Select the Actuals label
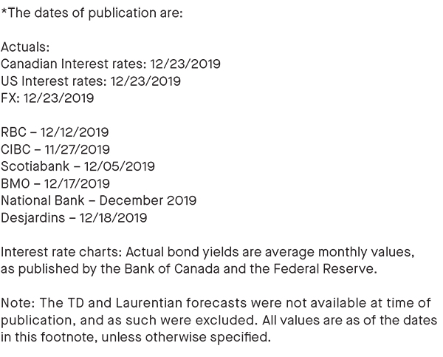 point(25,47)
